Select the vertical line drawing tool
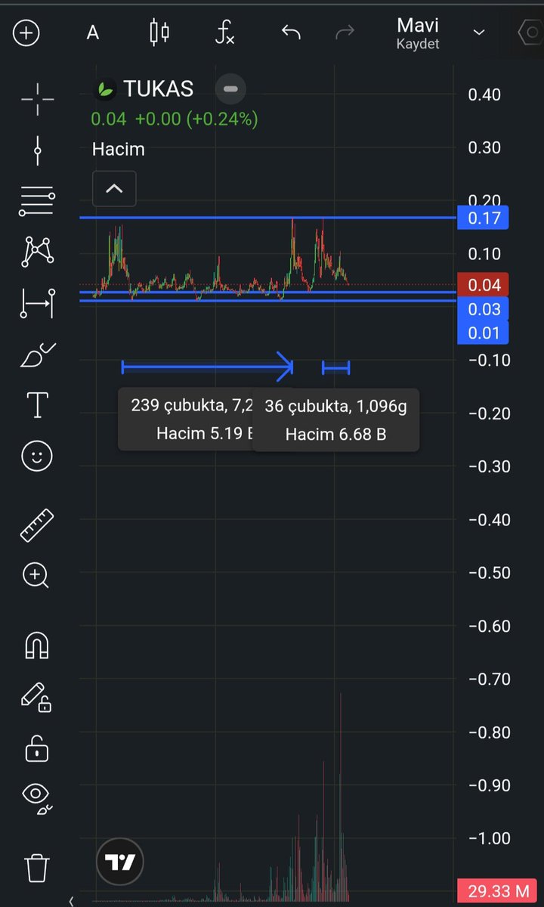The height and width of the screenshot is (907, 544). [x=37, y=150]
